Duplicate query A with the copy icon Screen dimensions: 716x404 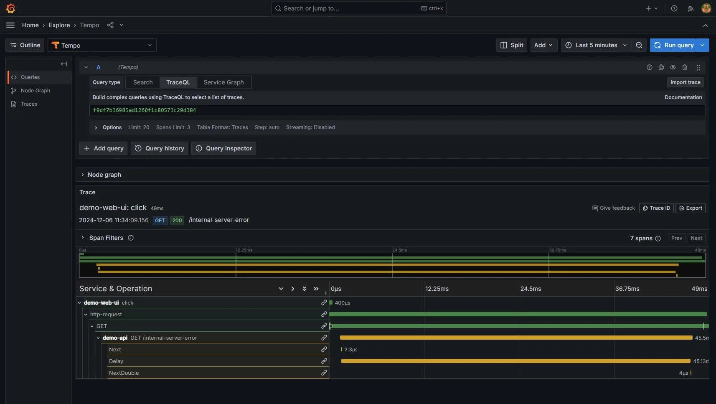point(661,67)
